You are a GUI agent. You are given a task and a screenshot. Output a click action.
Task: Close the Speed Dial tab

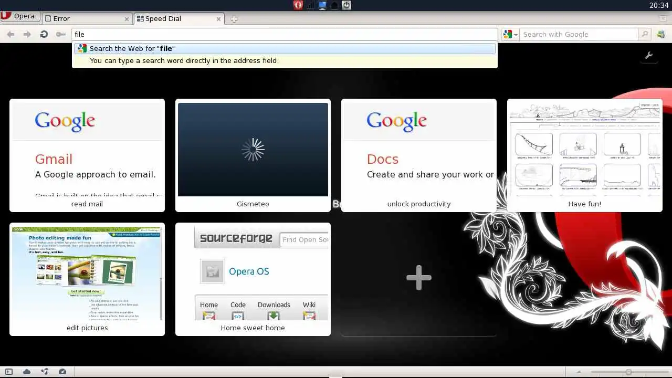point(219,19)
